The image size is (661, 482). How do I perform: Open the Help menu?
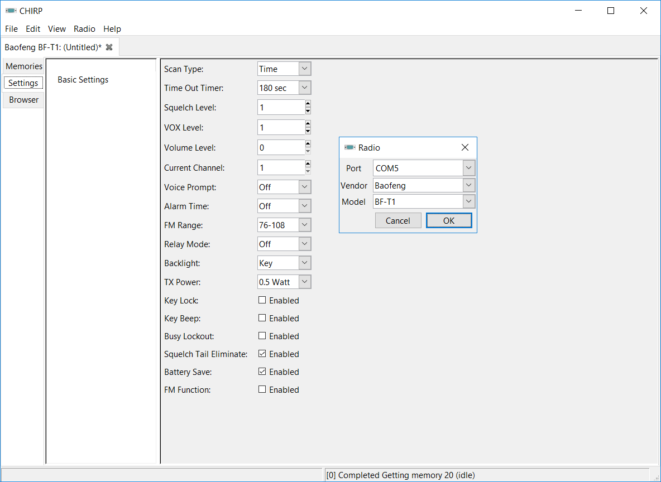pyautogui.click(x=112, y=28)
